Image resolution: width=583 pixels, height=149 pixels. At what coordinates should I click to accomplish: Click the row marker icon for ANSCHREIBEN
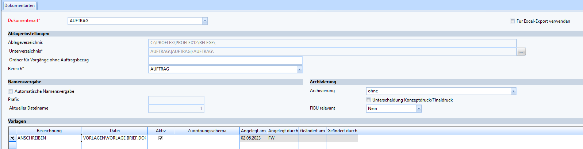(12, 138)
